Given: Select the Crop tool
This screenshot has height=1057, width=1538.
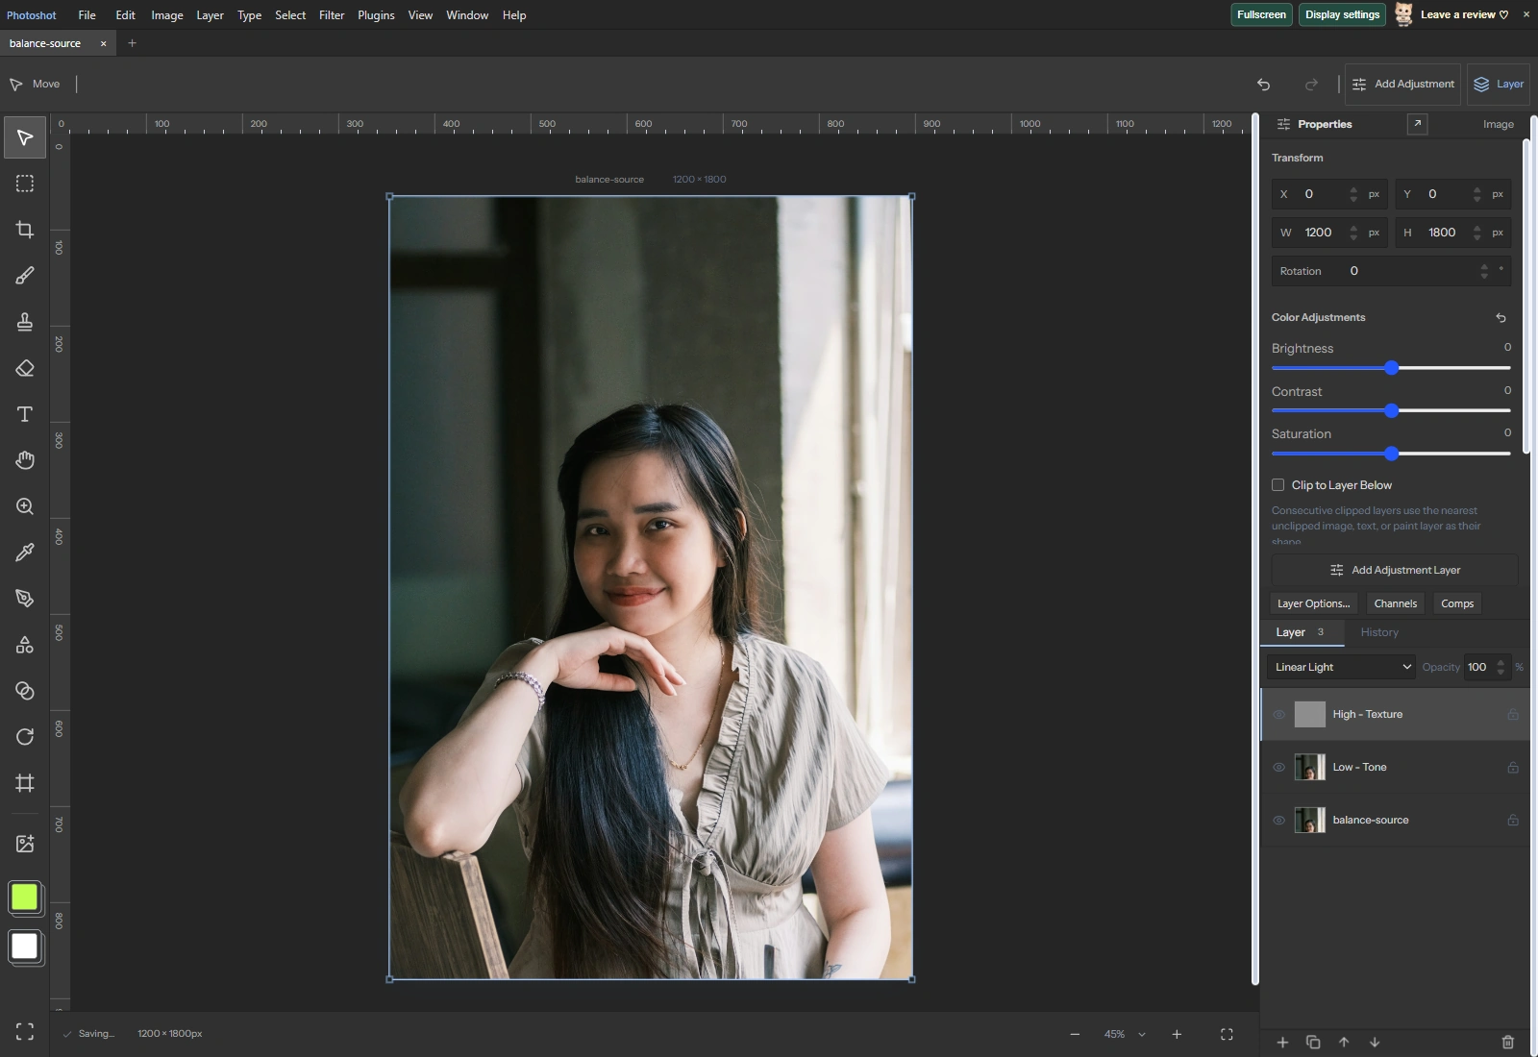Looking at the screenshot, I should [25, 230].
